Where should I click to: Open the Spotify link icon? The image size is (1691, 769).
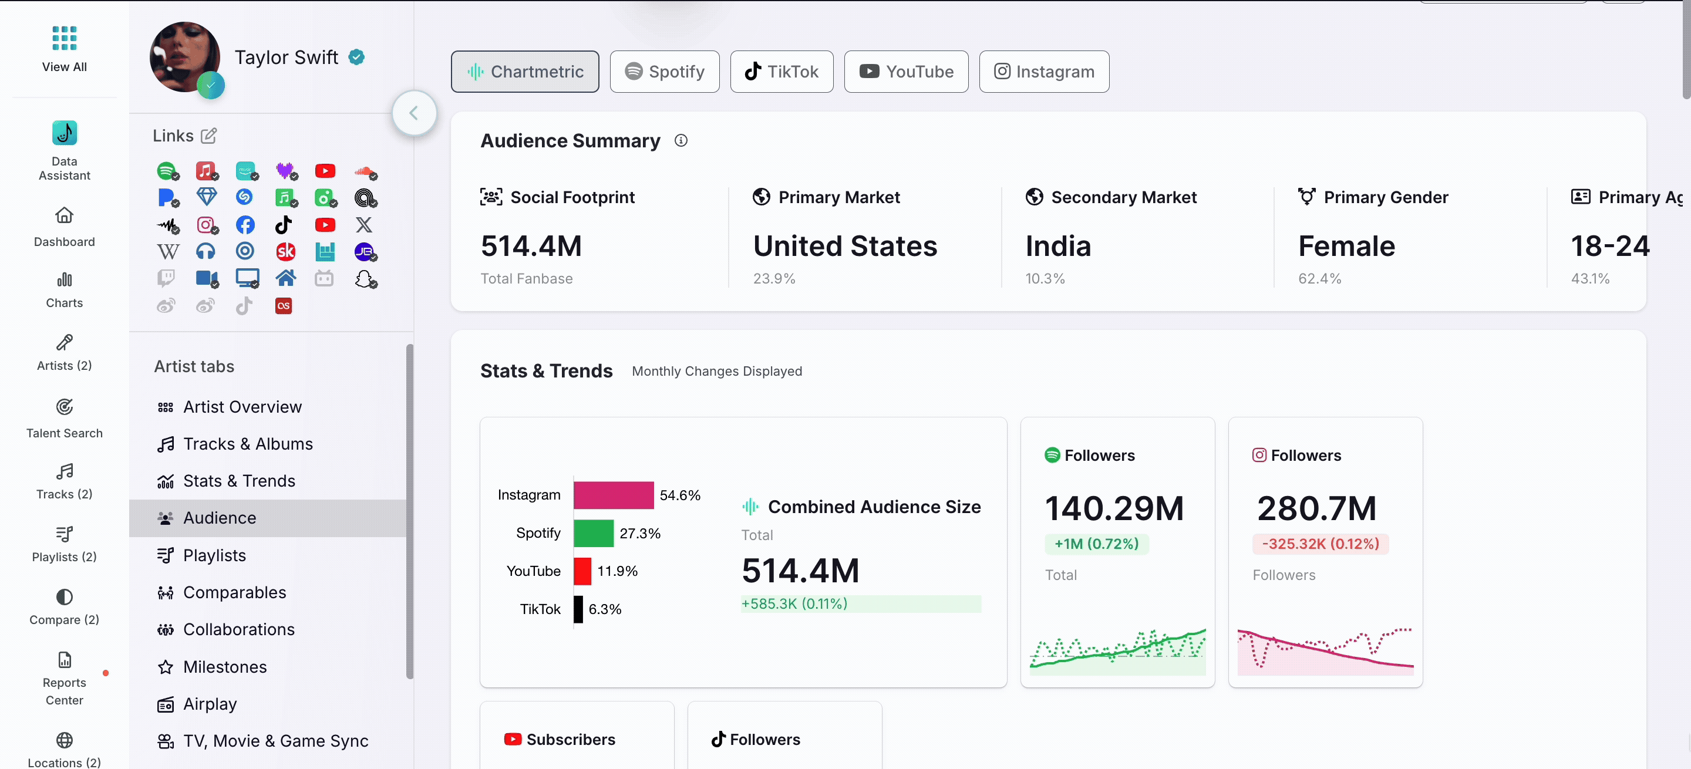pyautogui.click(x=167, y=171)
